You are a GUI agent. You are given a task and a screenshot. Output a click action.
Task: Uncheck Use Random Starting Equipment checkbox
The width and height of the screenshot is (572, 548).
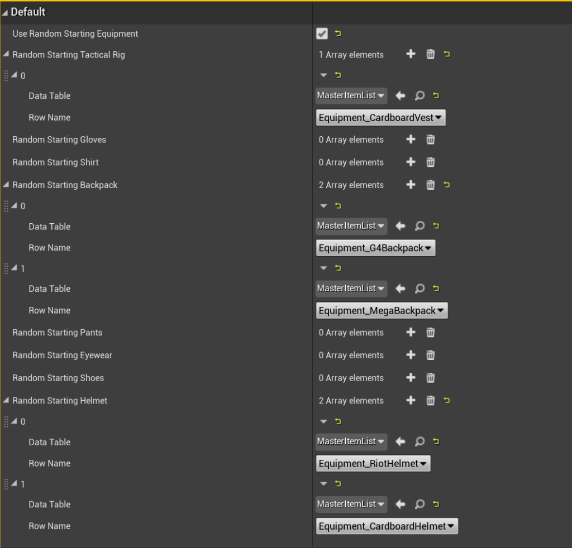[322, 34]
